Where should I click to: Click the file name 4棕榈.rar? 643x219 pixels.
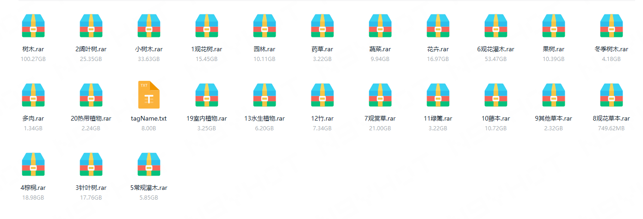(33, 188)
